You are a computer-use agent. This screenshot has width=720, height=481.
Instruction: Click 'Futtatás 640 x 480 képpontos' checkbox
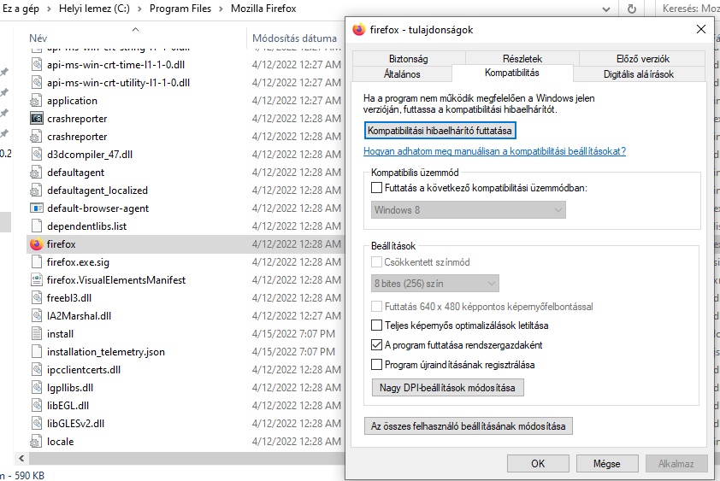pyautogui.click(x=376, y=306)
